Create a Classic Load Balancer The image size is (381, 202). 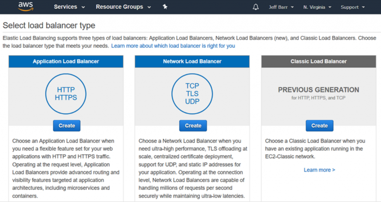[319, 126]
